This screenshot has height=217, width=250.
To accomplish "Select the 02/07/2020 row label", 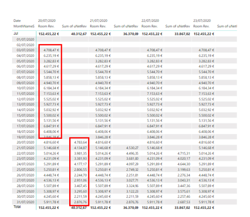I will [25, 45].
